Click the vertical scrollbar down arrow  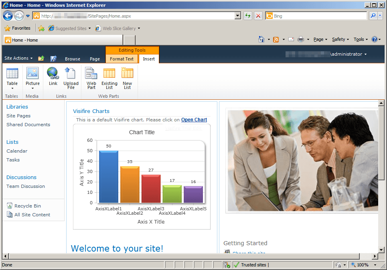tap(381, 250)
